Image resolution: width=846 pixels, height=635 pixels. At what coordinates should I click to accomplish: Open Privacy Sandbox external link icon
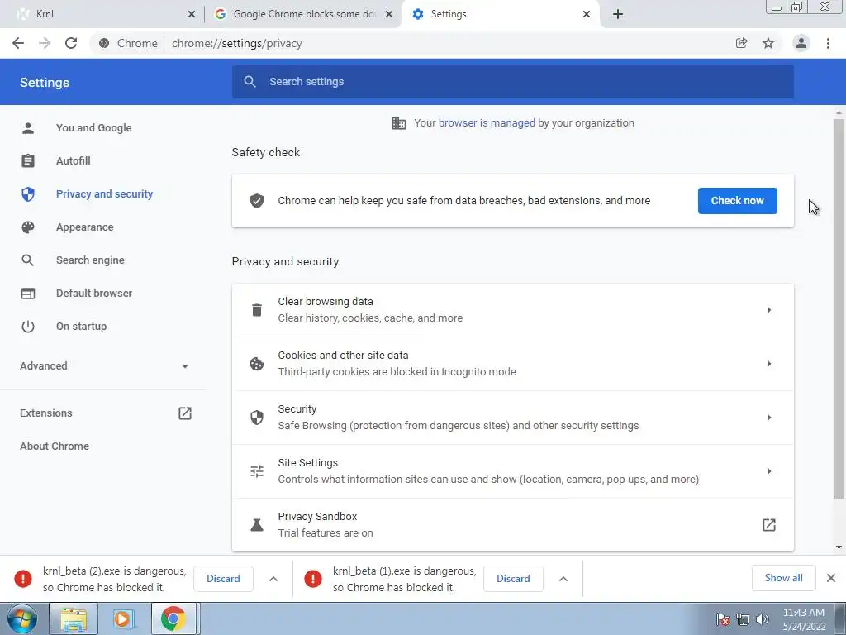[x=769, y=525]
